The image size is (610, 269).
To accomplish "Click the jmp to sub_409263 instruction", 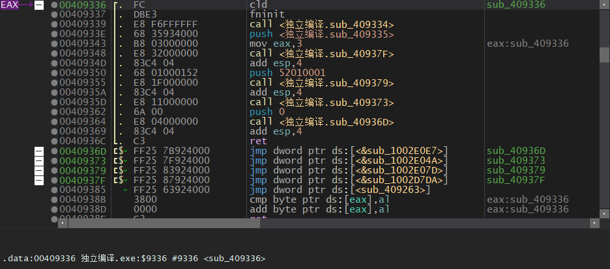I will pos(340,190).
